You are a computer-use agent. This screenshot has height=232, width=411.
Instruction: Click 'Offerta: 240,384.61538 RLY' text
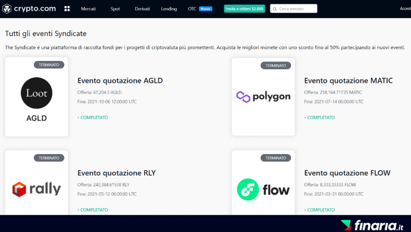(x=103, y=185)
